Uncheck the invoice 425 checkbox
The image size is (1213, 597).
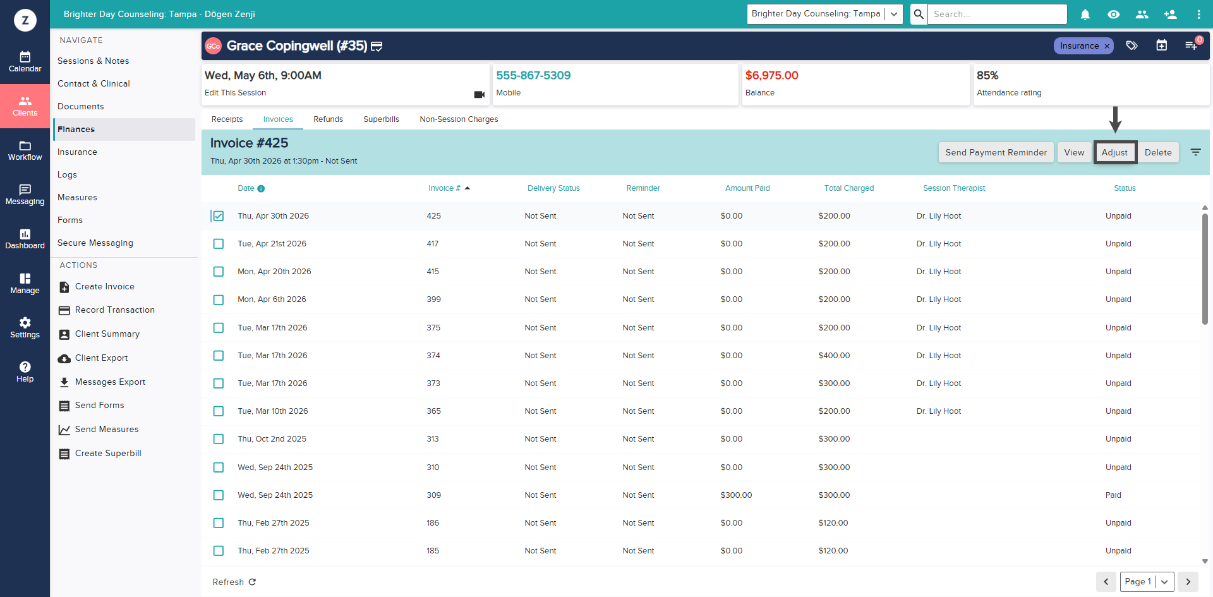click(x=219, y=216)
